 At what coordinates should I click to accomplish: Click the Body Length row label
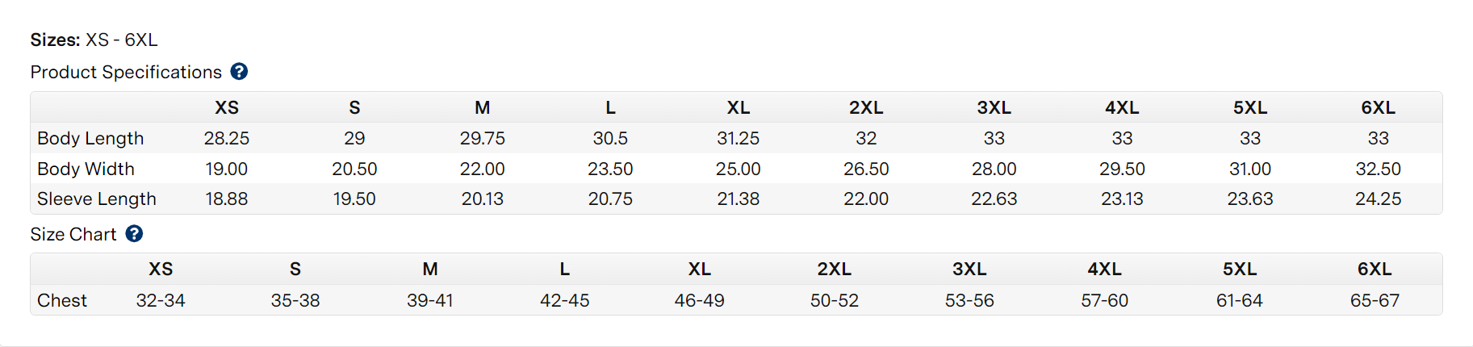90,138
